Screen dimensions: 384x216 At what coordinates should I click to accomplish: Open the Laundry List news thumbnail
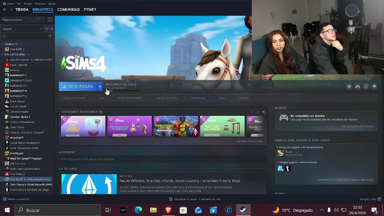[89, 184]
